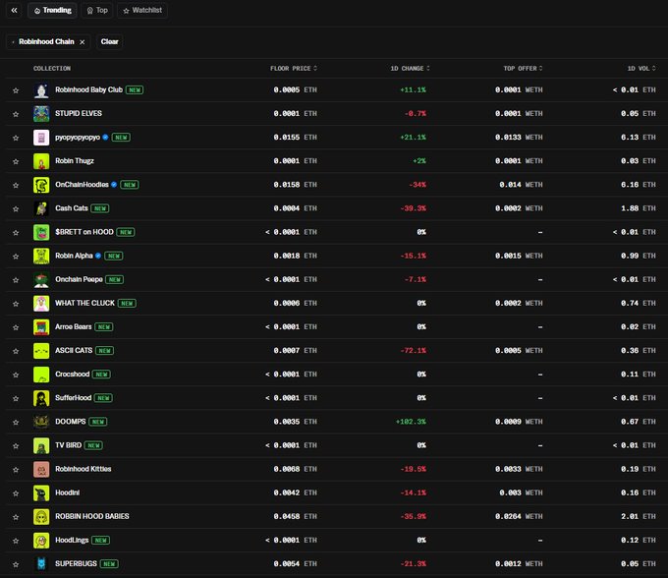
Task: Star STUPID ELVES to watchlist
Action: click(16, 114)
